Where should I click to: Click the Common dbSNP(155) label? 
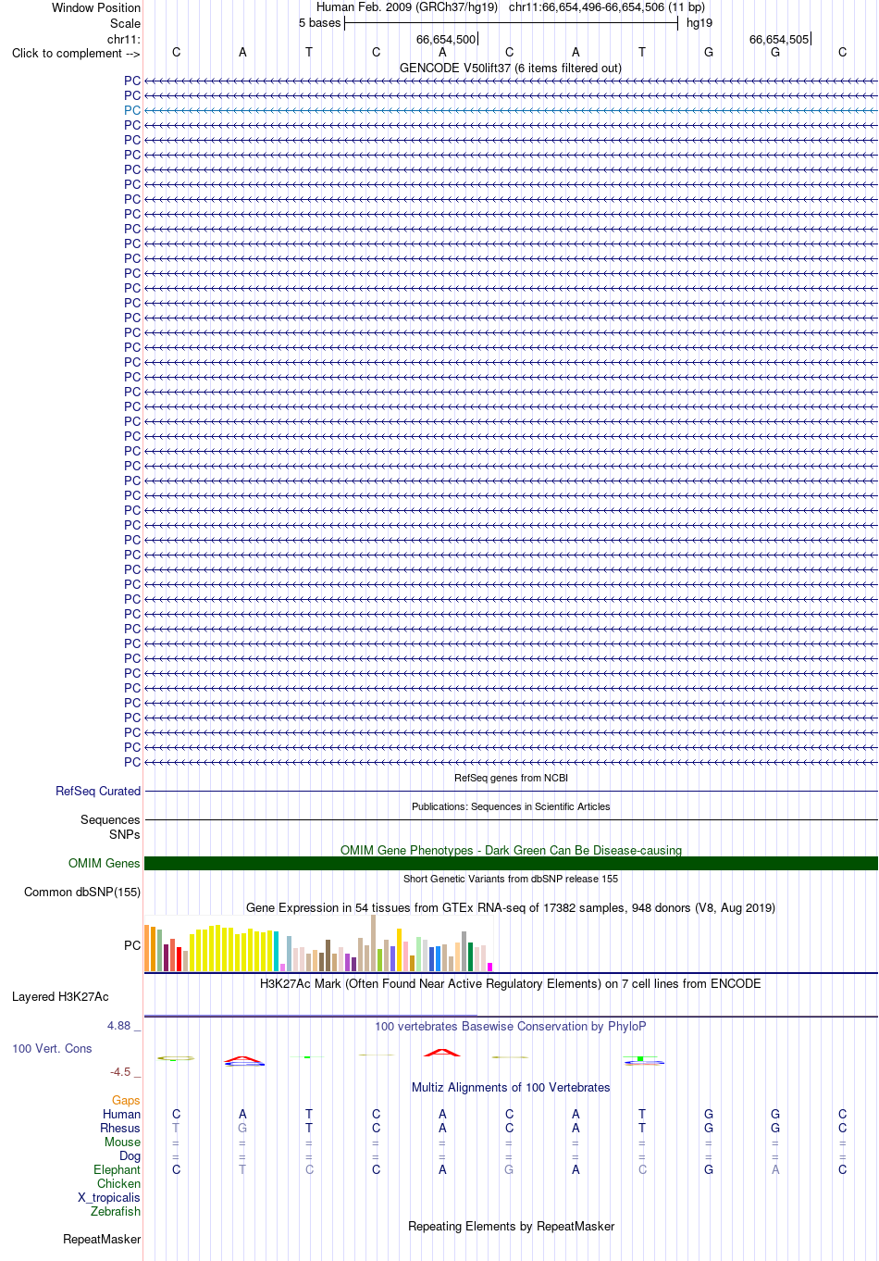click(82, 892)
